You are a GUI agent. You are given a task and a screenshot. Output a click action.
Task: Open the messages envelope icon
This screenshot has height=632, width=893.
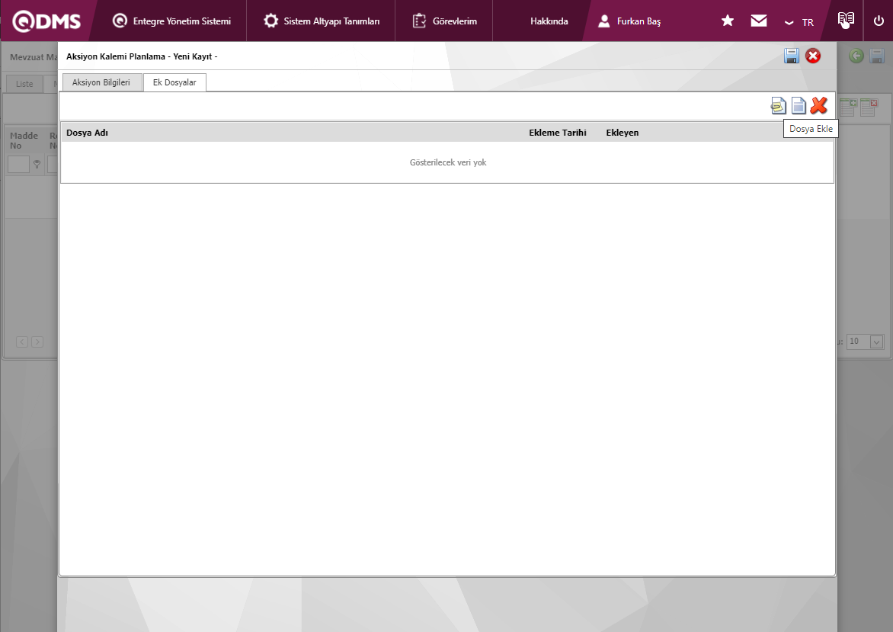click(x=759, y=21)
